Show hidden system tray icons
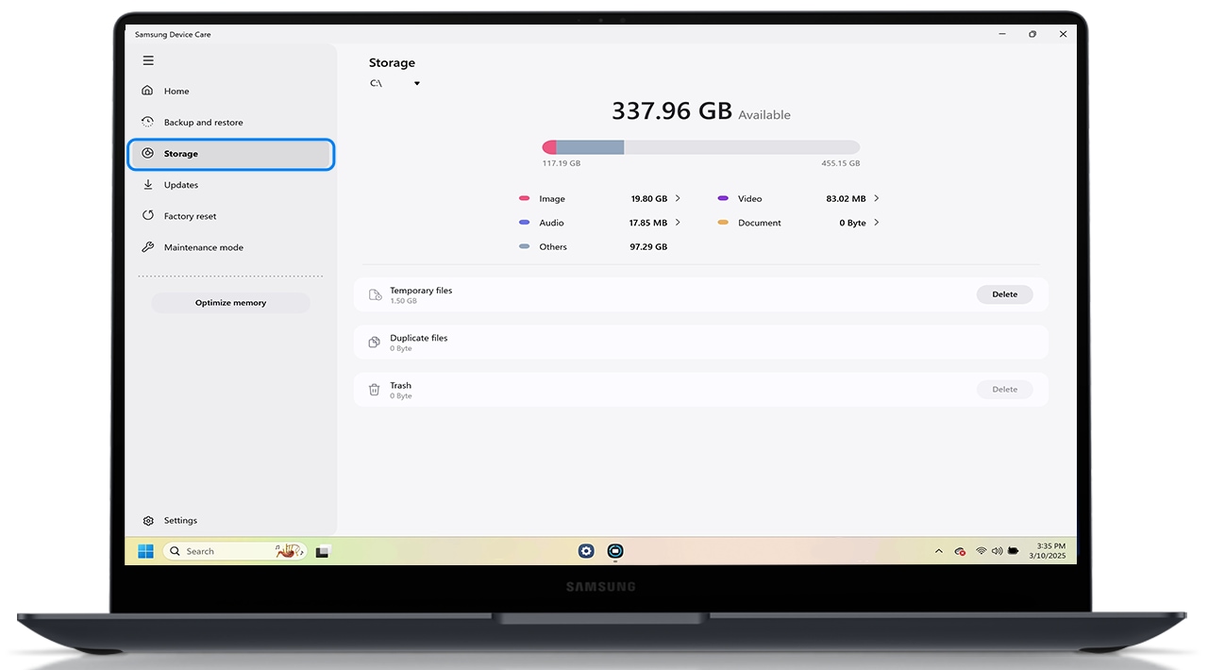 (x=938, y=551)
